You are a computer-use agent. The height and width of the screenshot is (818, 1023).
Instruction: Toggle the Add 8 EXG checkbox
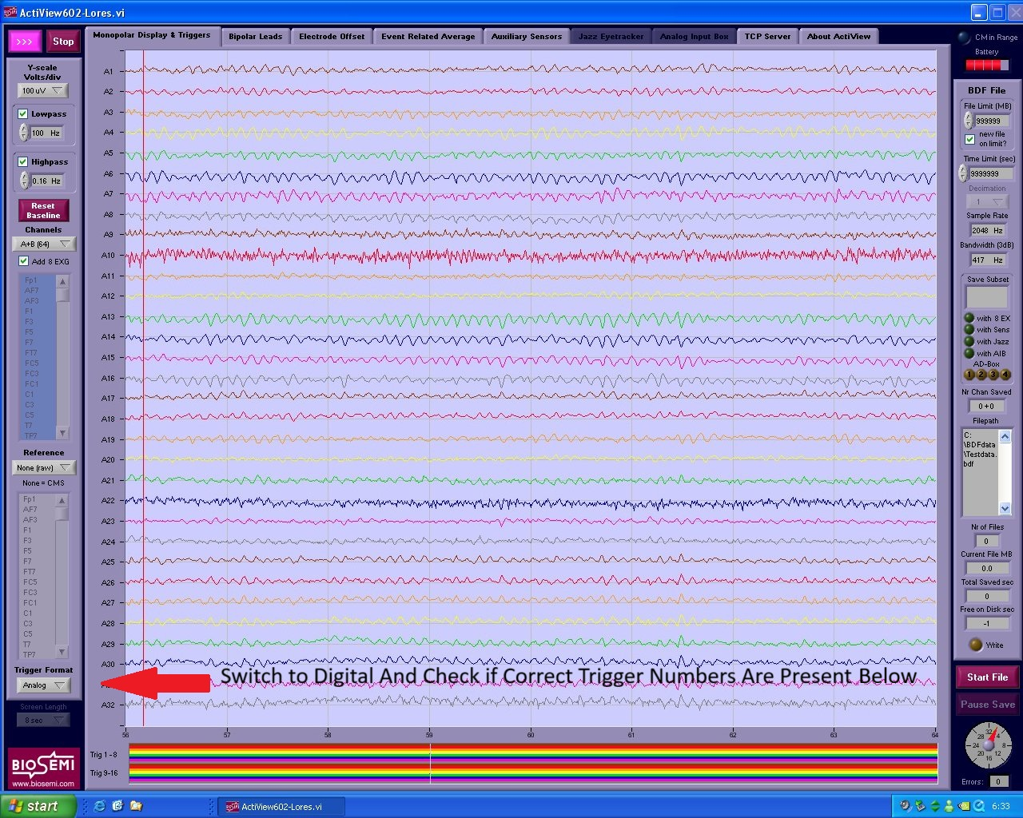(24, 261)
